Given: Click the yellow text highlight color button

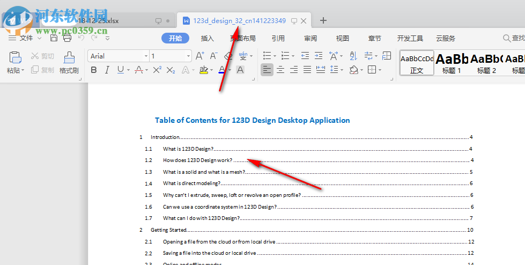Looking at the screenshot, I should click(x=203, y=70).
